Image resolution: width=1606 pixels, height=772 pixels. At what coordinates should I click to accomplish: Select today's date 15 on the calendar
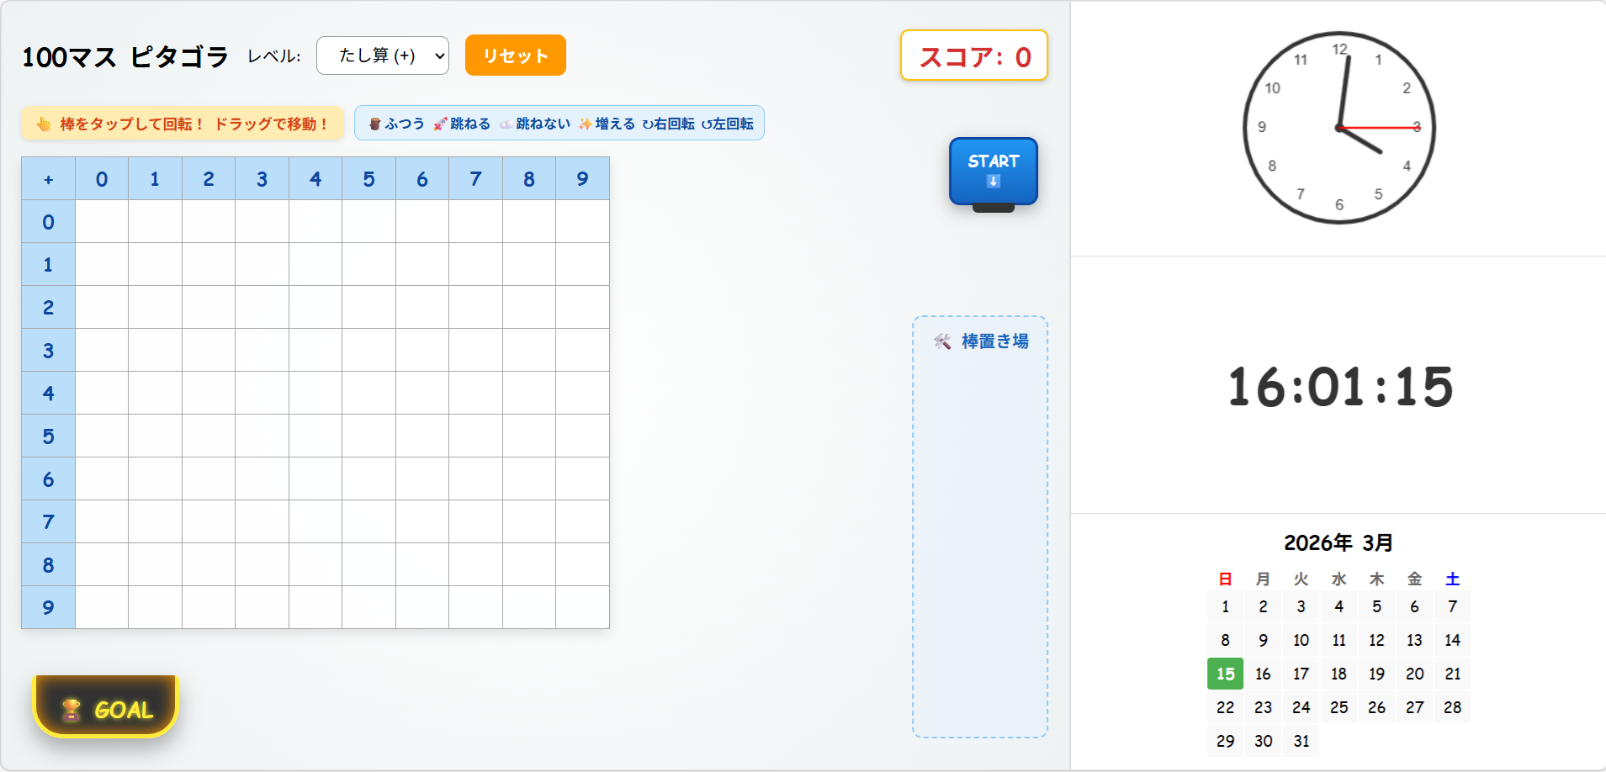tap(1225, 673)
